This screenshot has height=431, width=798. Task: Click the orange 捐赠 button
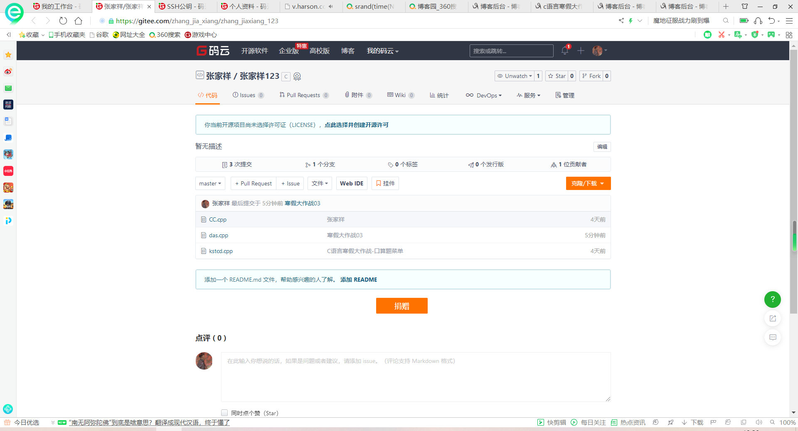401,306
